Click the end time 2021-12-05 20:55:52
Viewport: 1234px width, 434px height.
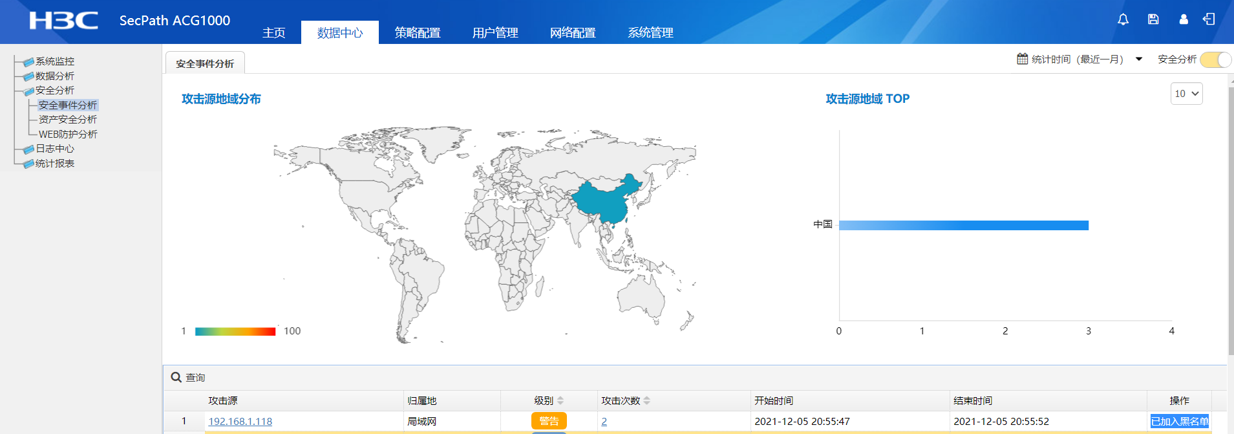(x=1001, y=422)
